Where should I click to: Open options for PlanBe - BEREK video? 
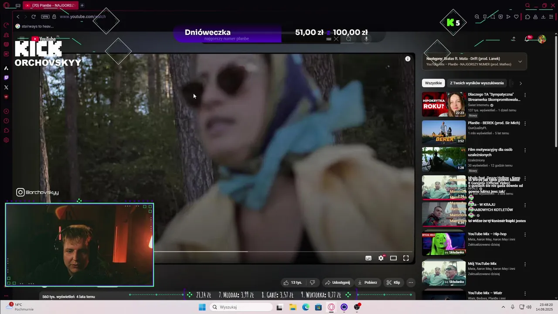pyautogui.click(x=525, y=123)
